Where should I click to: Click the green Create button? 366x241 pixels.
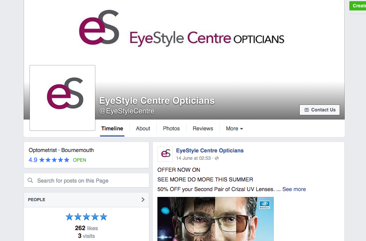(357, 6)
